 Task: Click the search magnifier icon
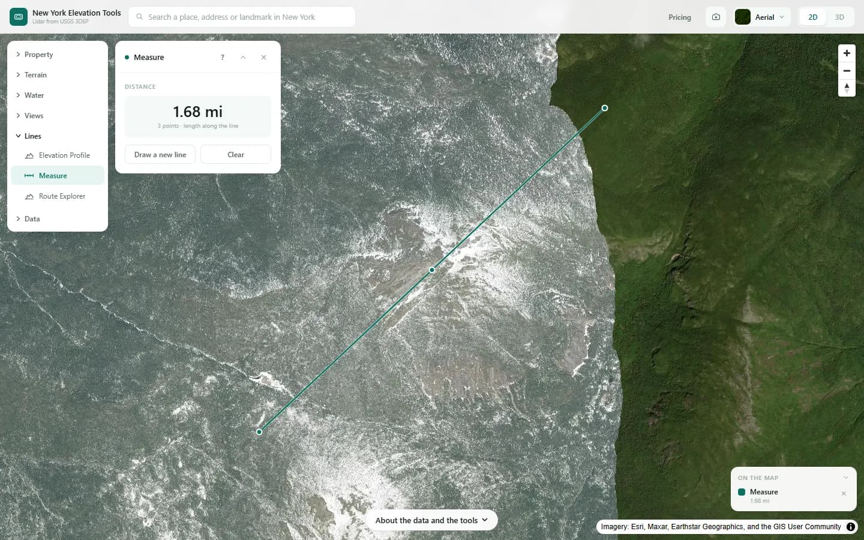(x=140, y=17)
